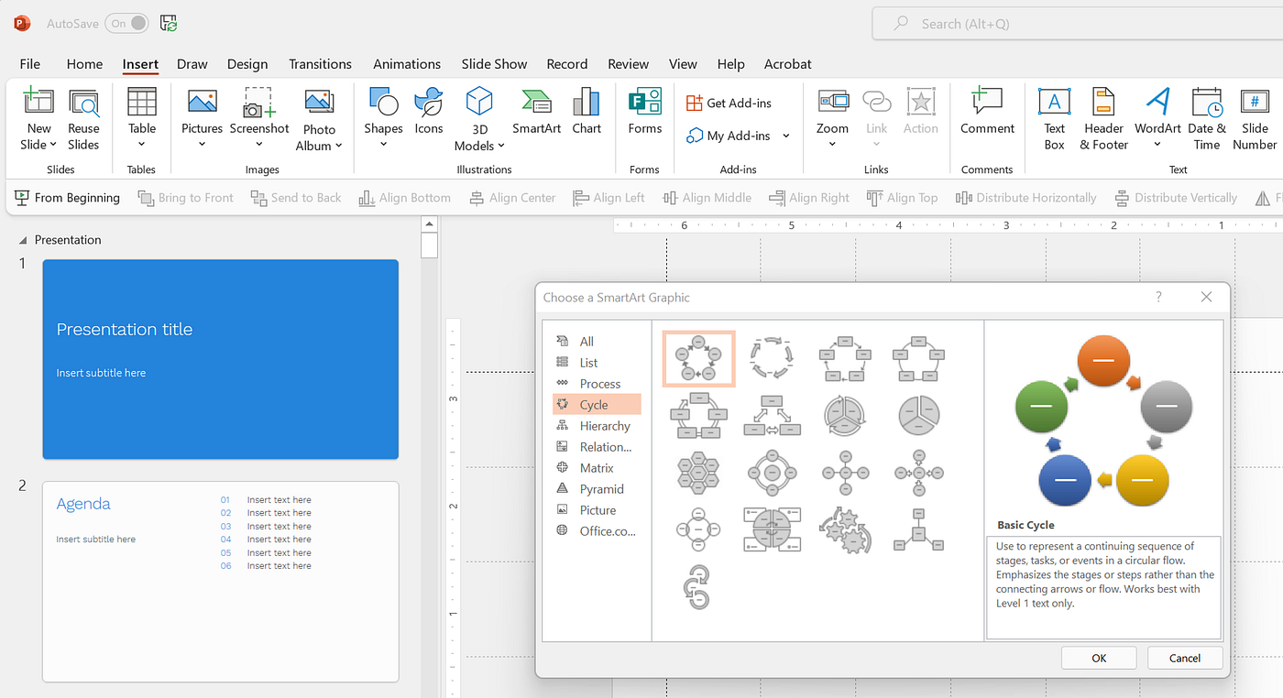The image size is (1283, 698).
Task: Insert a Comment
Action: (x=987, y=112)
